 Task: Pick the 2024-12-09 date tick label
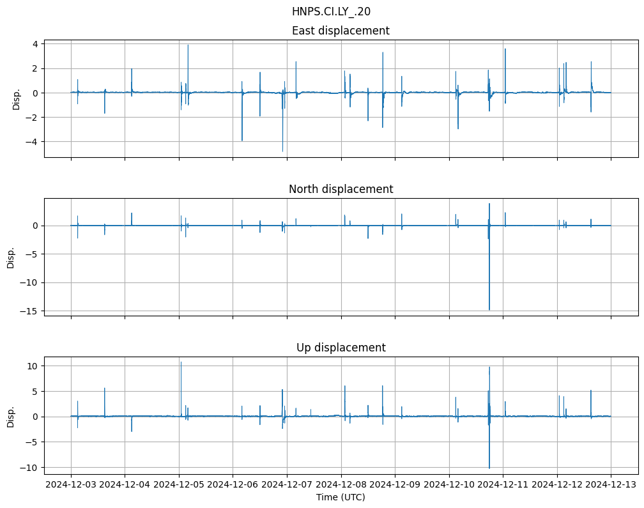click(395, 484)
